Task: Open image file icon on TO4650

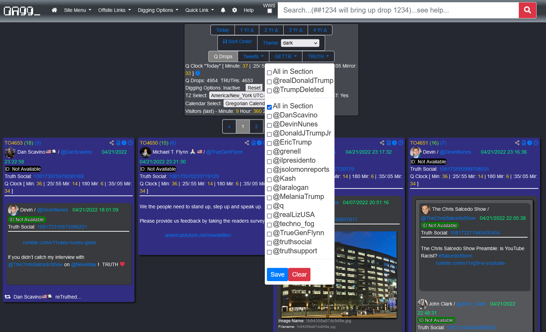Action: pos(254,143)
